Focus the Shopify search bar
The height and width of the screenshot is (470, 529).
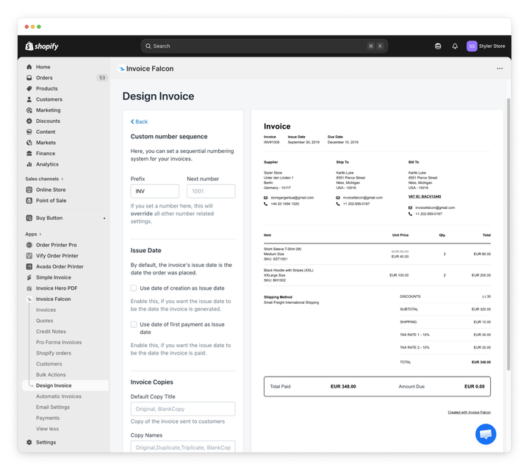pyautogui.click(x=264, y=46)
